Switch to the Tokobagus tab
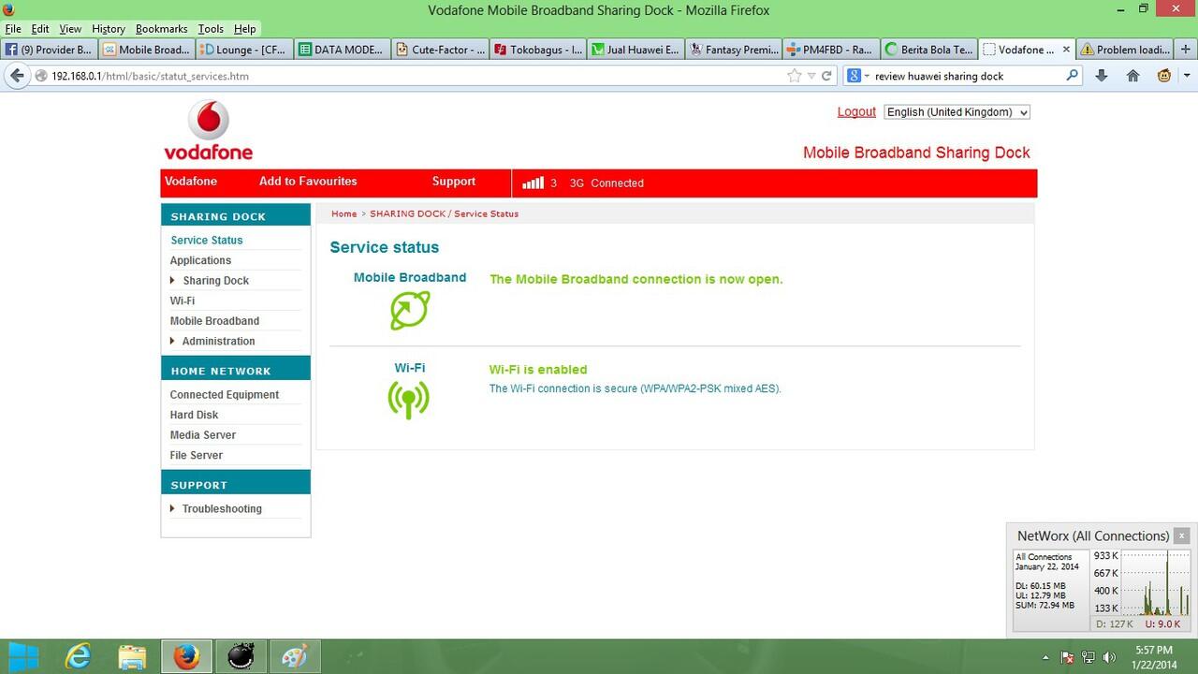Image resolution: width=1198 pixels, height=674 pixels. click(x=537, y=50)
